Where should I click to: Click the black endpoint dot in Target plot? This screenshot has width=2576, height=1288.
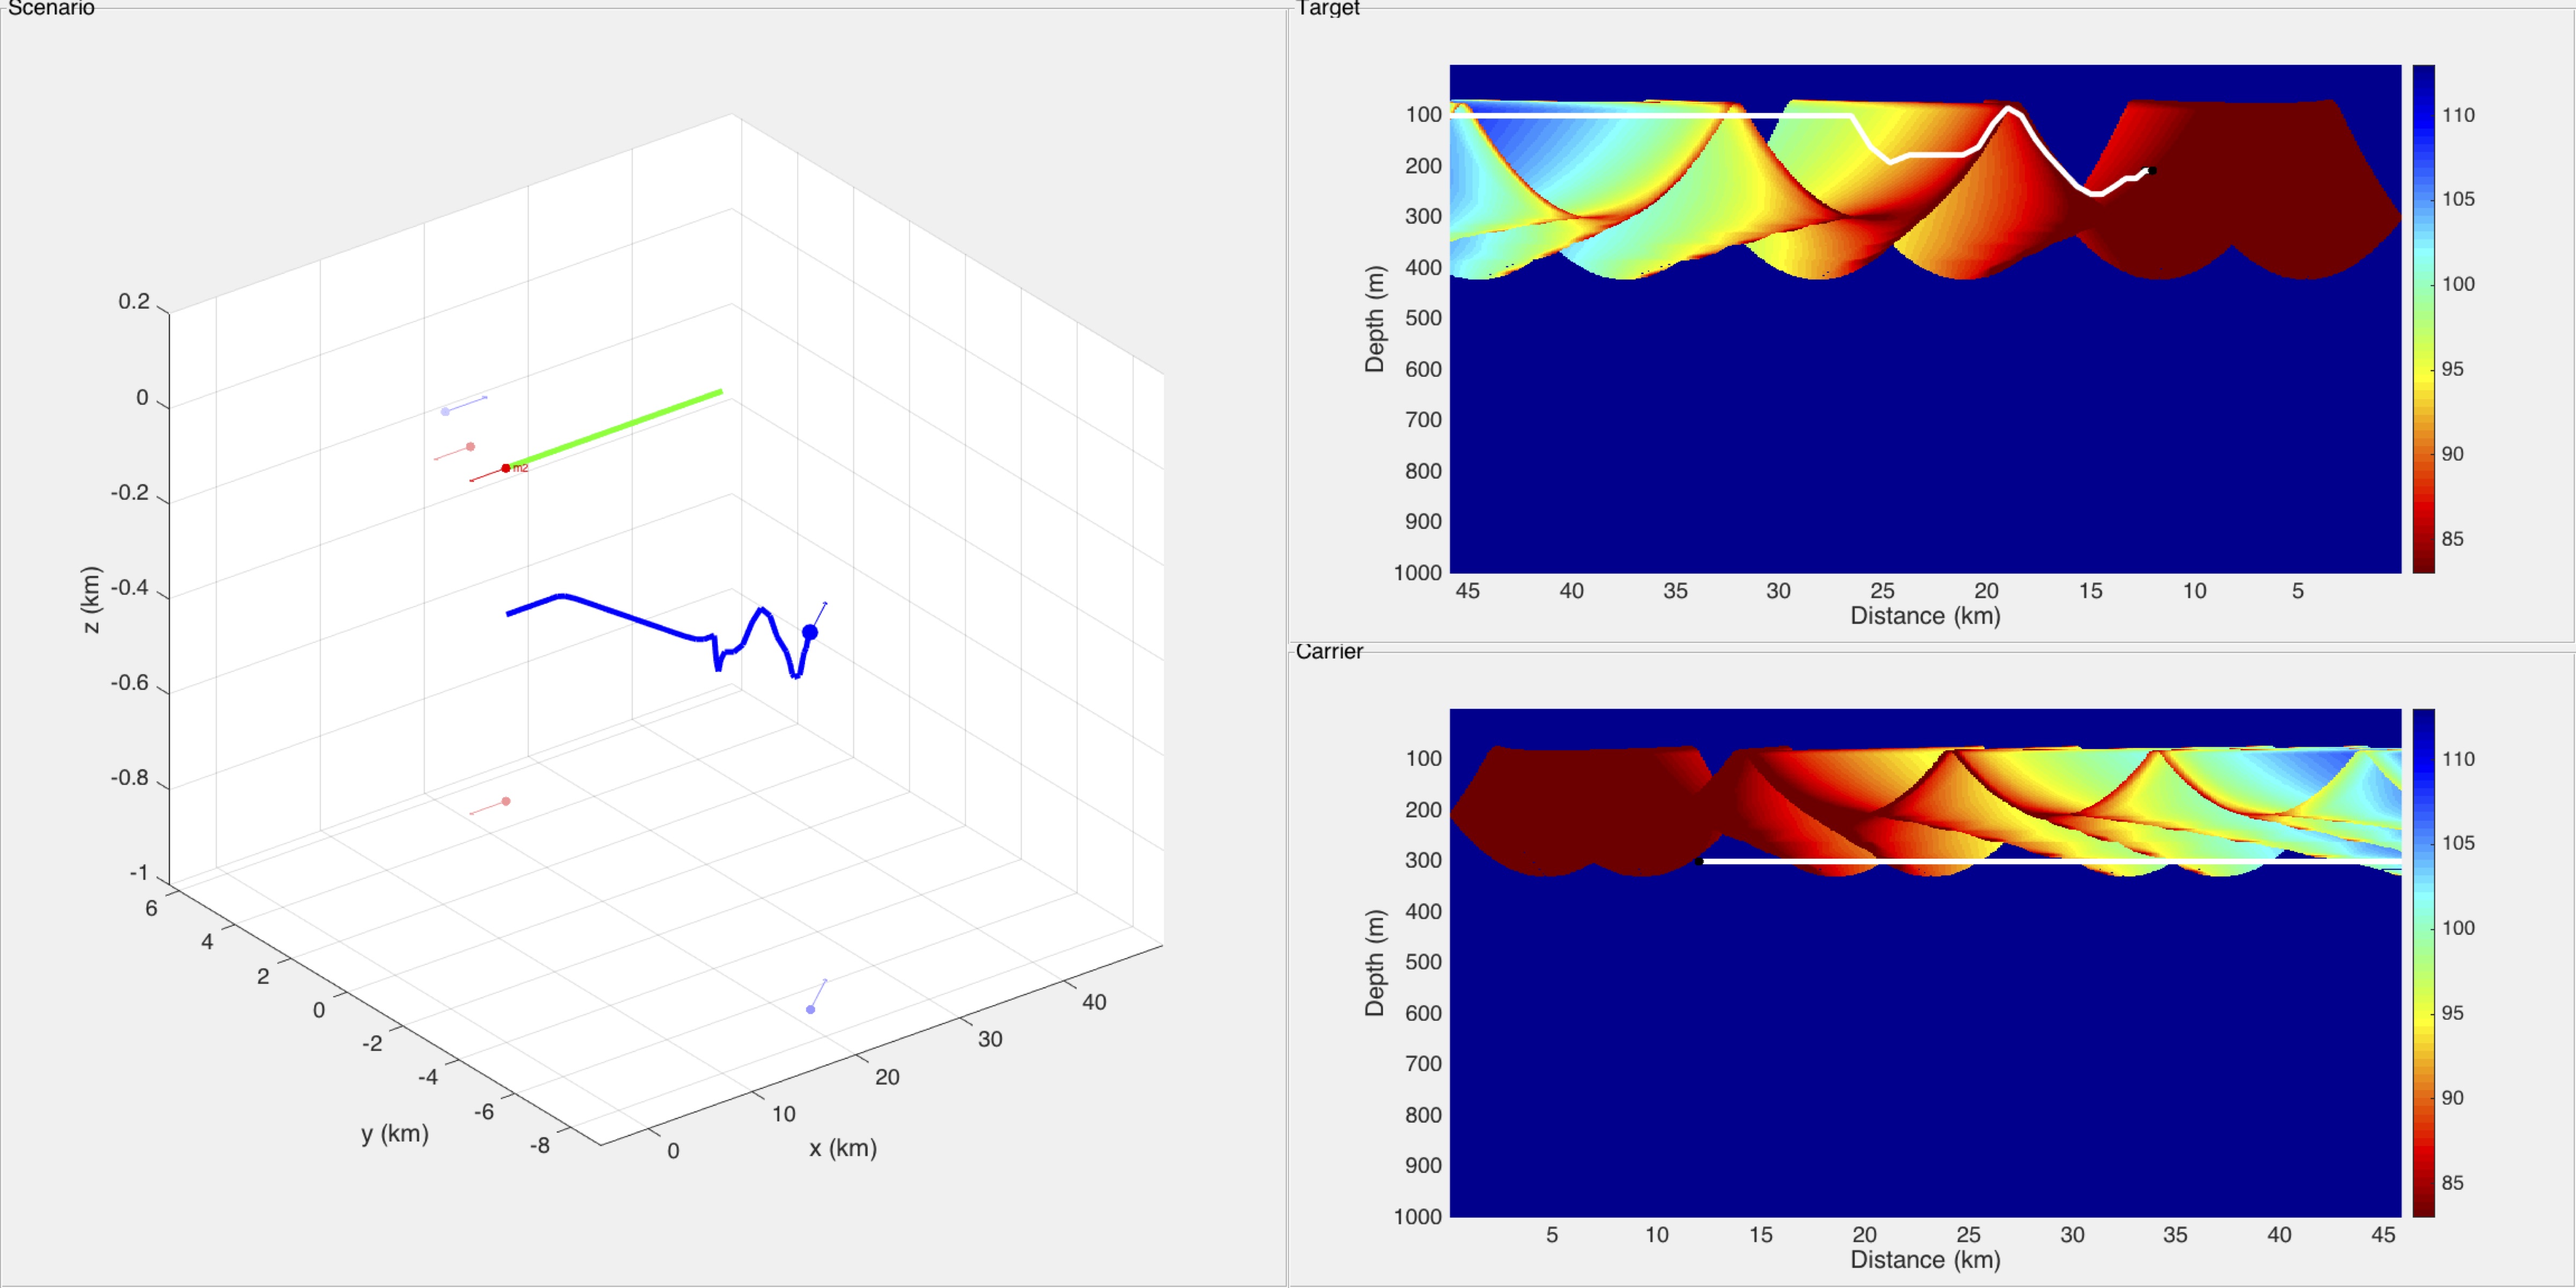click(2152, 171)
